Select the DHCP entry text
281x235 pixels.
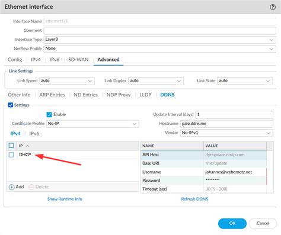[x=25, y=154]
